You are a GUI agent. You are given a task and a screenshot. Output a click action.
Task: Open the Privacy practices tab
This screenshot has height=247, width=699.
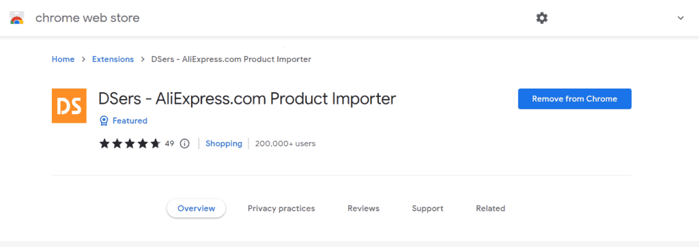(281, 208)
